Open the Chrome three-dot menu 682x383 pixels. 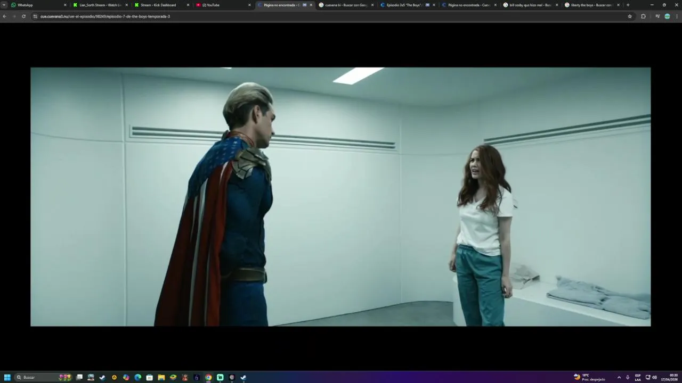click(677, 16)
